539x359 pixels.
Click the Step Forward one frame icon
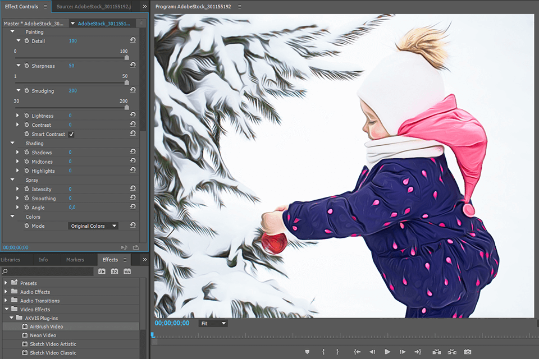pos(403,352)
